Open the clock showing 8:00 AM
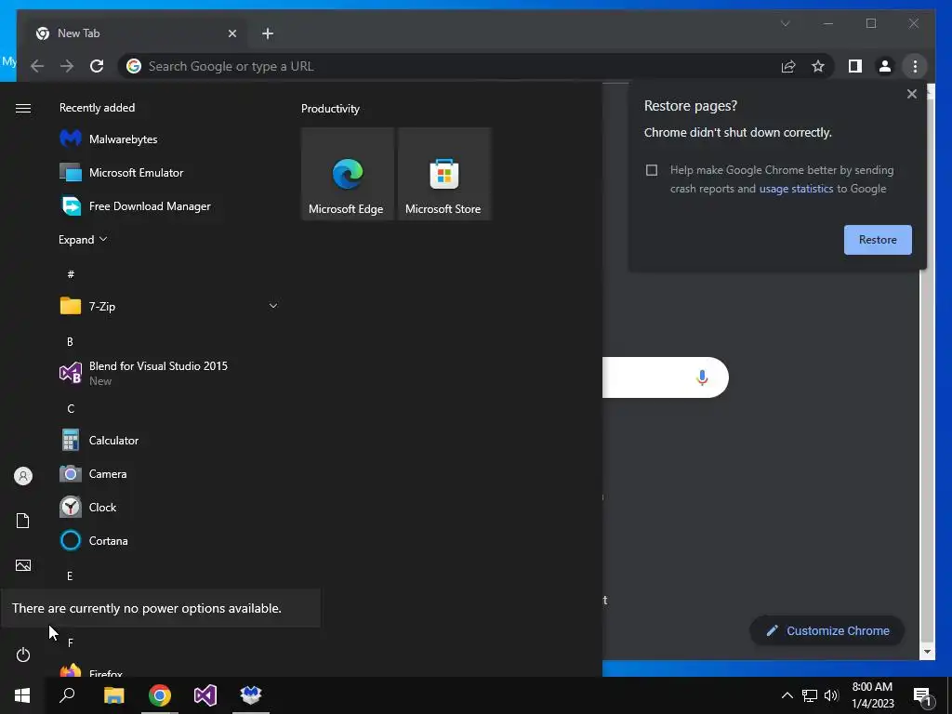Screen dimensions: 952x714 (x=872, y=695)
